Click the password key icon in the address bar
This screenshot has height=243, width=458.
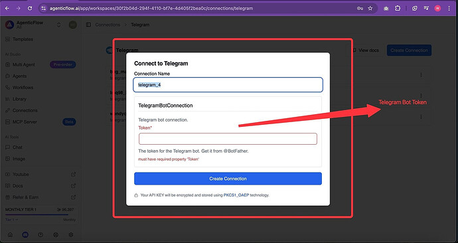coord(360,8)
